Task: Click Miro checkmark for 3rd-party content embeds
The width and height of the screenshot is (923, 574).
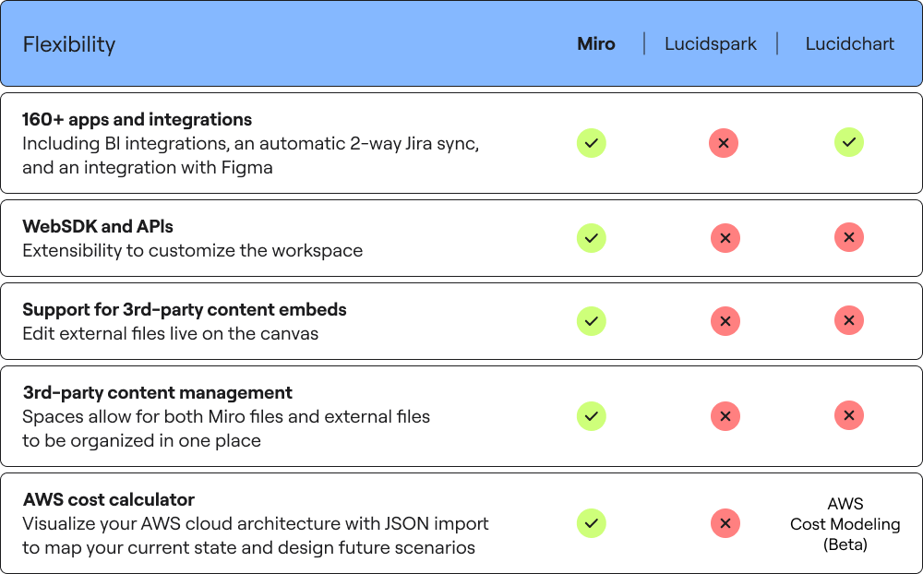Action: (592, 321)
